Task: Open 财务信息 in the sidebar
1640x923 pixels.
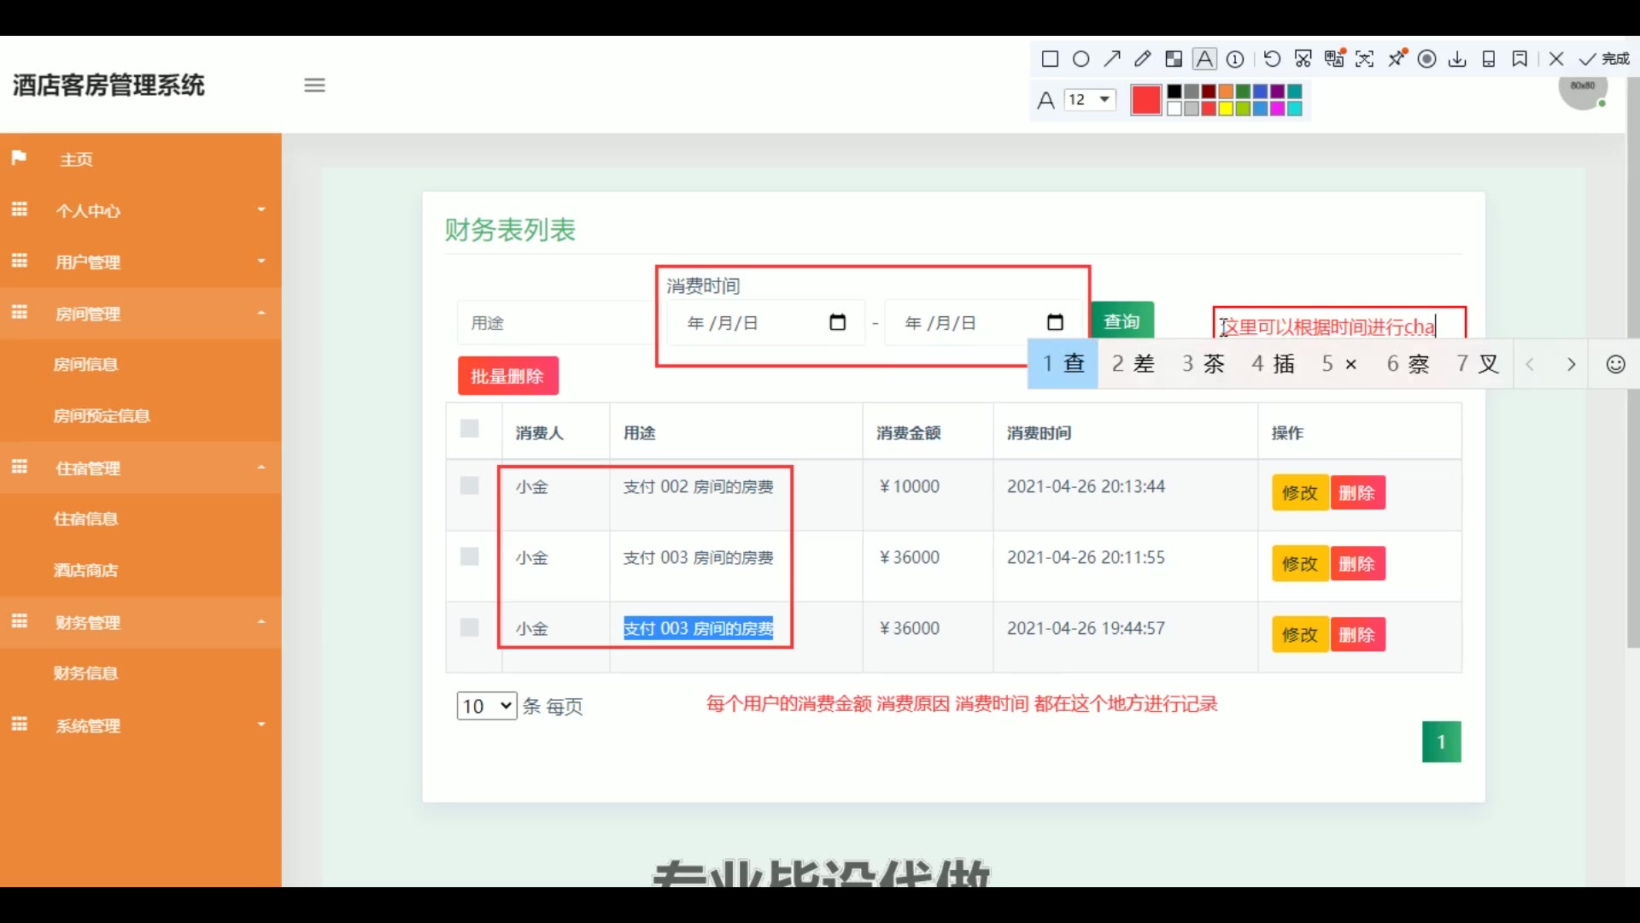Action: tap(85, 673)
